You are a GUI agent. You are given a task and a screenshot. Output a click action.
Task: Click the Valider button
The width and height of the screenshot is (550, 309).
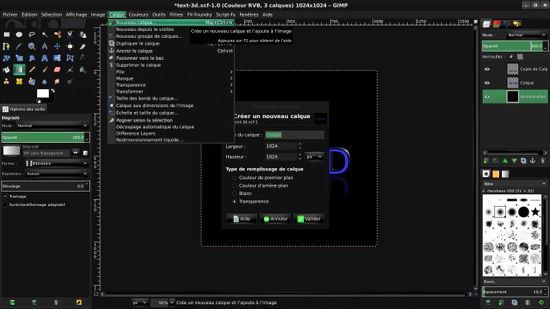click(309, 218)
